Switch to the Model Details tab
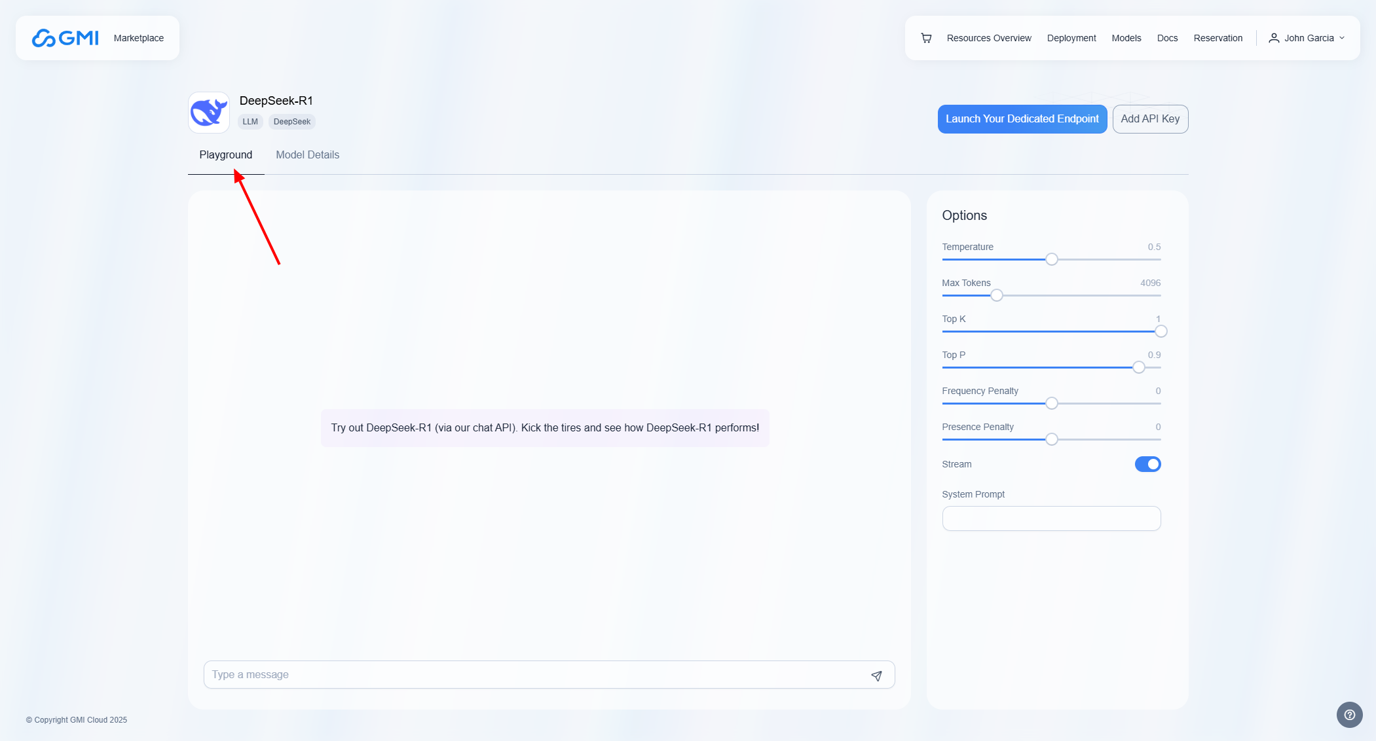 point(307,155)
